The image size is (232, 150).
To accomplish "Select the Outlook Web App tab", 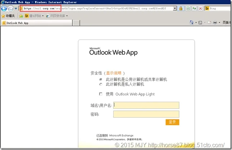I will point(37,23).
